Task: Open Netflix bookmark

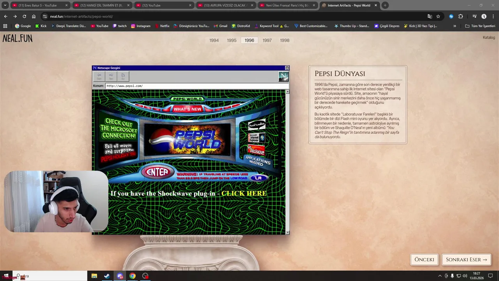Action: [x=162, y=26]
